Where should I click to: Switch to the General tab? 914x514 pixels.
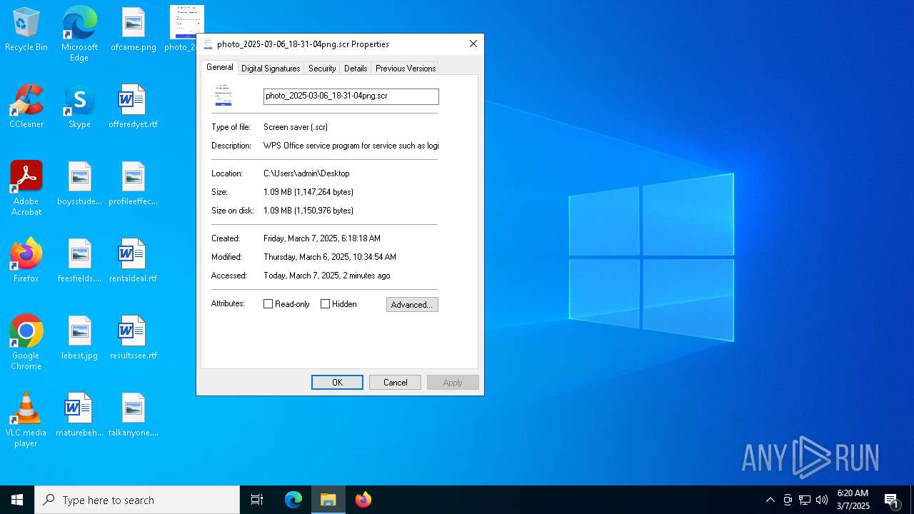(219, 67)
